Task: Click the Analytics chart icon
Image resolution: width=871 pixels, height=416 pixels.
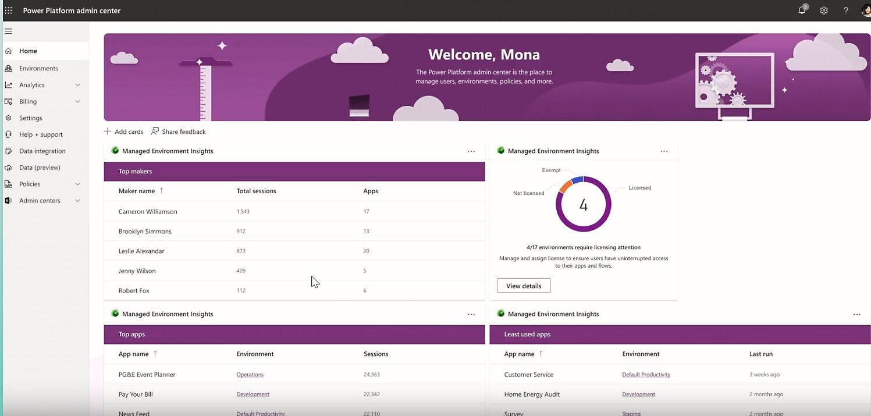Action: (8, 85)
